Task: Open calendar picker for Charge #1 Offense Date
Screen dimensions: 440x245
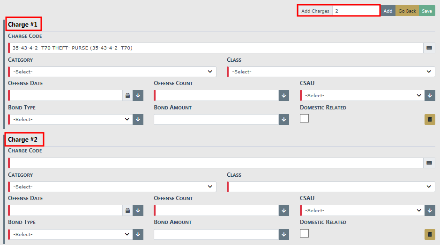Action: point(127,95)
